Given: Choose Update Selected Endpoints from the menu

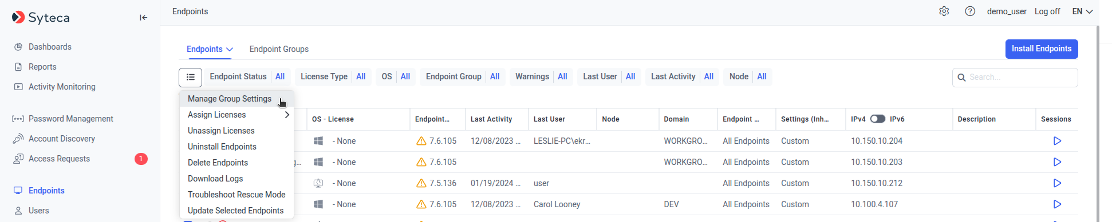Looking at the screenshot, I should (236, 211).
